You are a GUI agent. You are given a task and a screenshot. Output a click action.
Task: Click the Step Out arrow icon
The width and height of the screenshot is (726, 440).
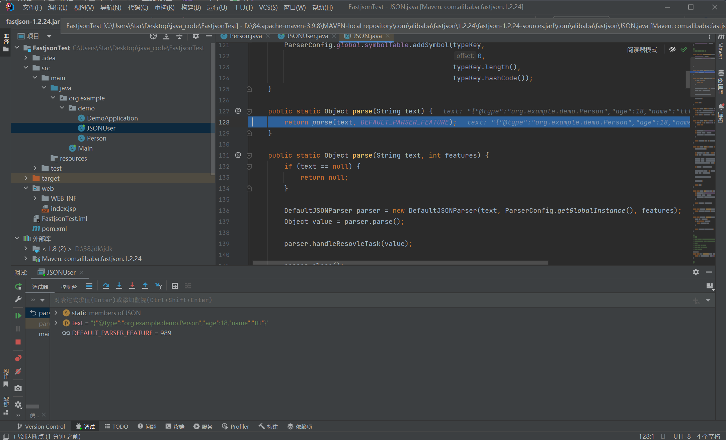pos(145,286)
